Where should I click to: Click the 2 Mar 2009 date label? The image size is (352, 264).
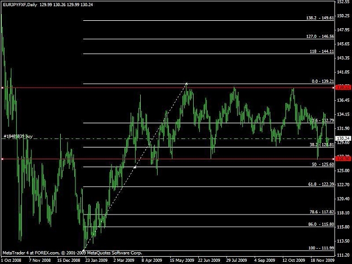point(124,260)
